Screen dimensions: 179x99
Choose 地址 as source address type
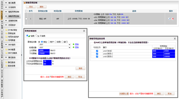[x=42, y=42]
